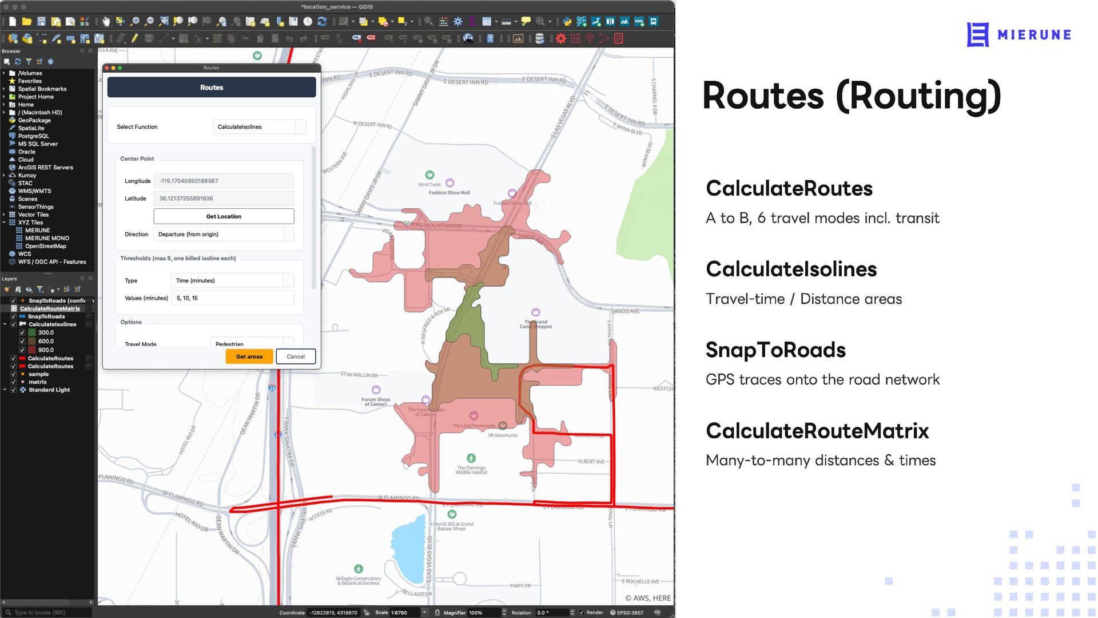Open the Travel Mode dropdown
1098x618 pixels.
253,343
